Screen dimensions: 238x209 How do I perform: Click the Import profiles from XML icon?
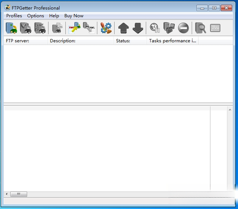74,28
